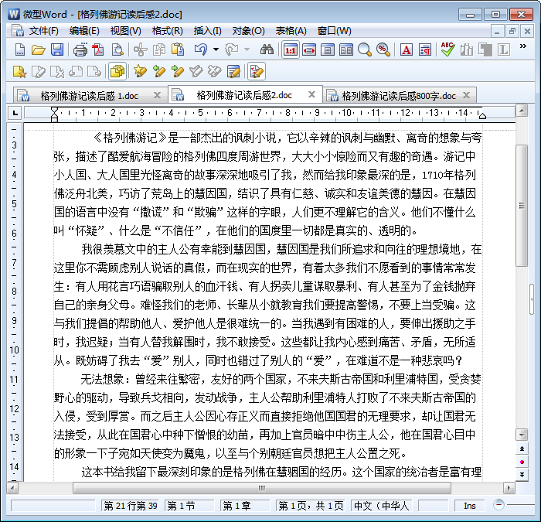This screenshot has height=522, width=541.
Task: Toggle Ins insert mode in status bar
Action: pos(470,506)
